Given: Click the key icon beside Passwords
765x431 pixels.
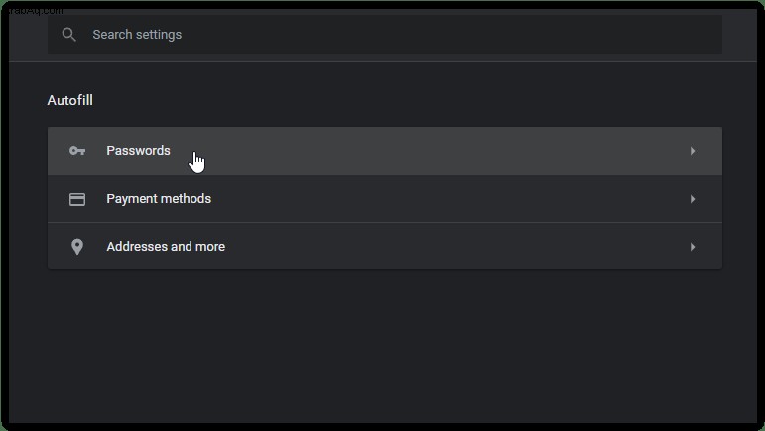Looking at the screenshot, I should [x=77, y=151].
